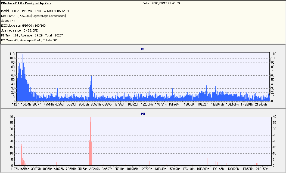Click the 12072Eh axis label
The height and width of the screenshot is (173, 286).
coord(146,169)
